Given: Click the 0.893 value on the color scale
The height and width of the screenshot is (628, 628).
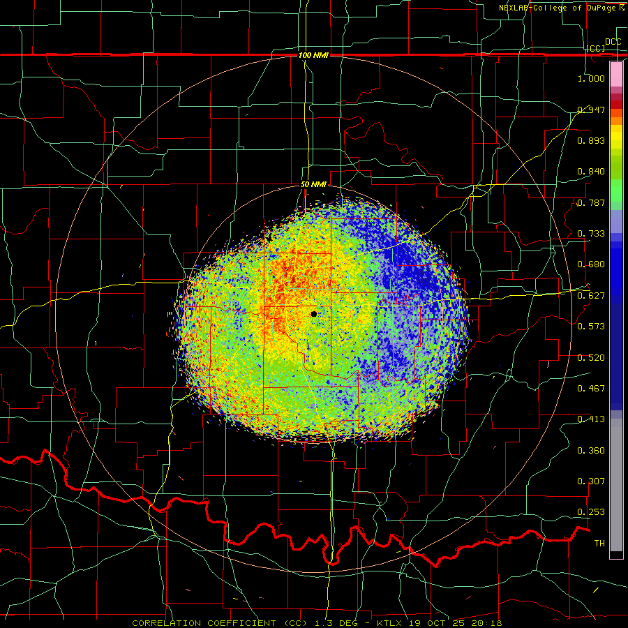Looking at the screenshot, I should tap(591, 140).
